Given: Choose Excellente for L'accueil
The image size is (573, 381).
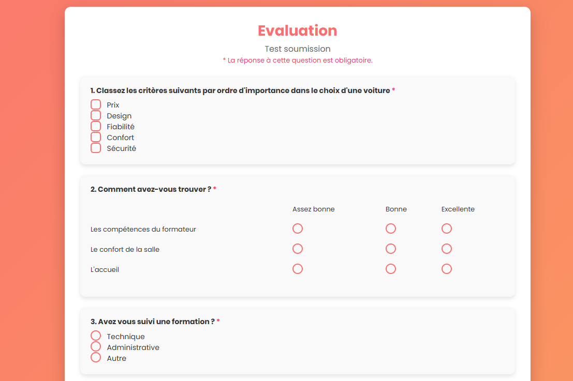Looking at the screenshot, I should (x=447, y=269).
